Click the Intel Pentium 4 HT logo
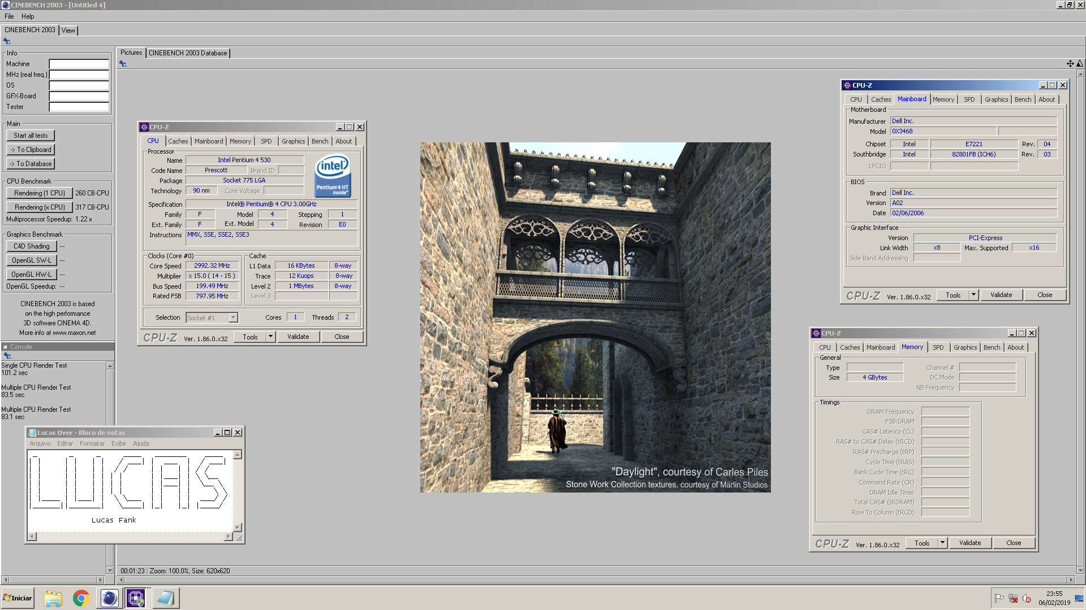 pos(333,175)
